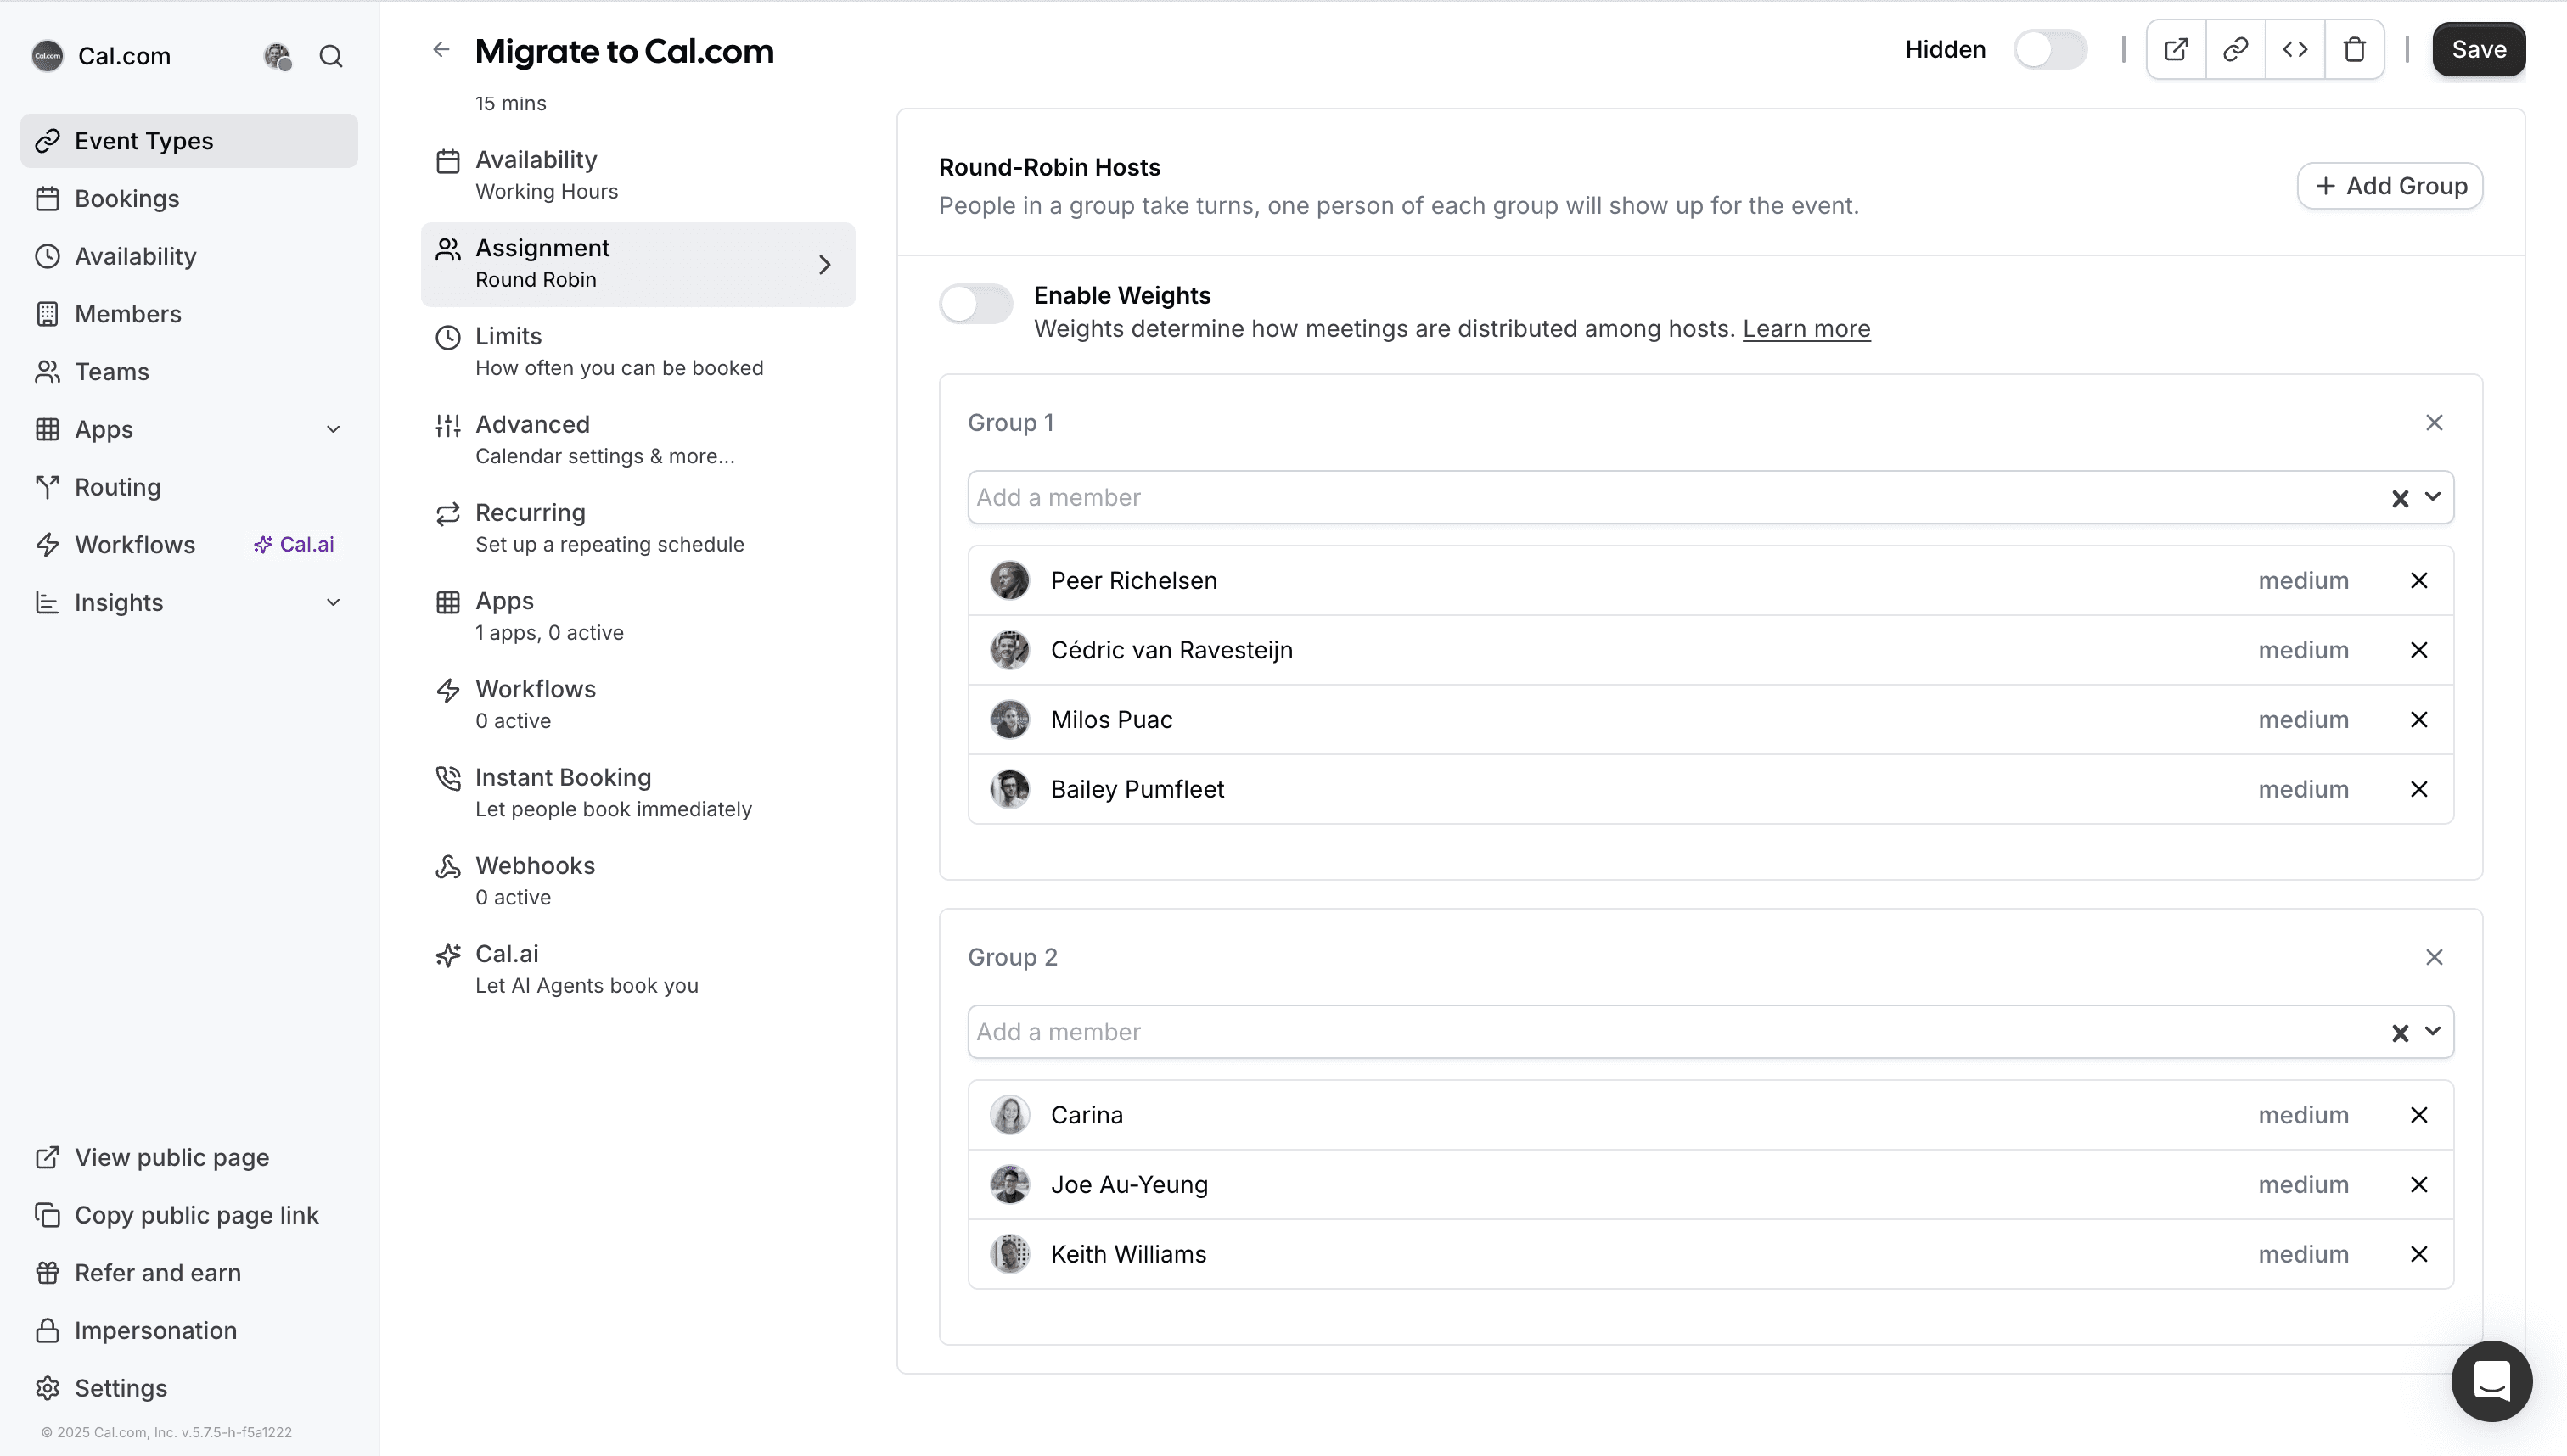Click the Cal.com logo in sidebar
This screenshot has width=2567, height=1456.
[x=47, y=56]
